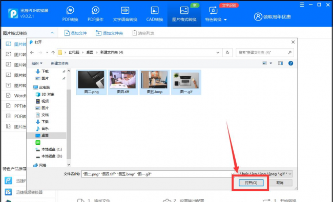Select the 图四.tiff thumbnail
Screen dimensions: 333x202
pyautogui.click(x=123, y=82)
